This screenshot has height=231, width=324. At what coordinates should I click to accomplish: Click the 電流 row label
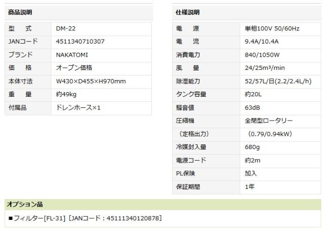point(188,42)
